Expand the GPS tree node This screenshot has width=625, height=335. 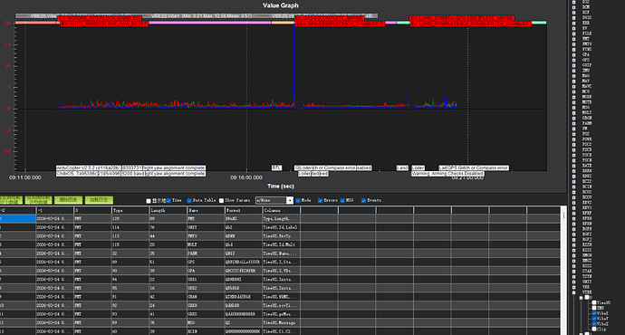(573, 60)
